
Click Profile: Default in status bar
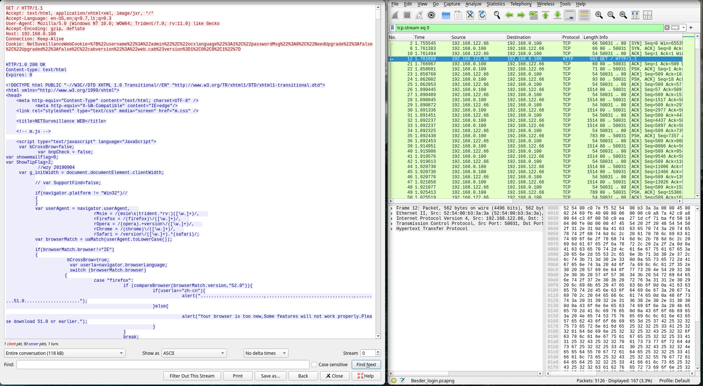(x=675, y=381)
